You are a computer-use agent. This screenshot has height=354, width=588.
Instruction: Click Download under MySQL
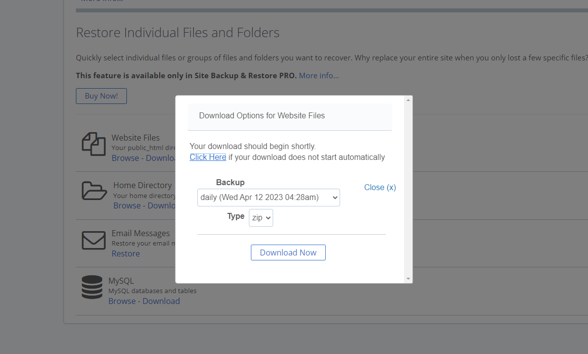tap(161, 301)
